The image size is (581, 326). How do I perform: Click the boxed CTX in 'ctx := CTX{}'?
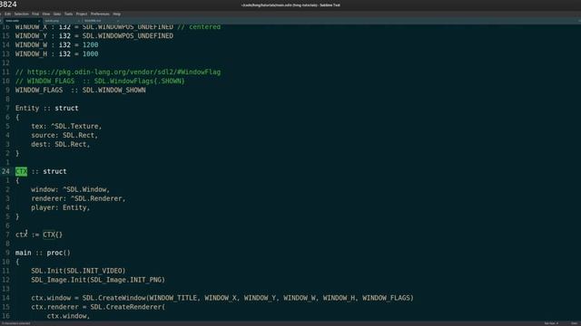[49, 235]
